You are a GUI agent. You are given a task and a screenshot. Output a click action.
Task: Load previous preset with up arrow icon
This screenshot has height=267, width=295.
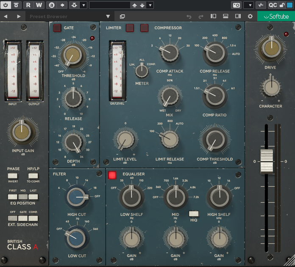pos(134,5)
